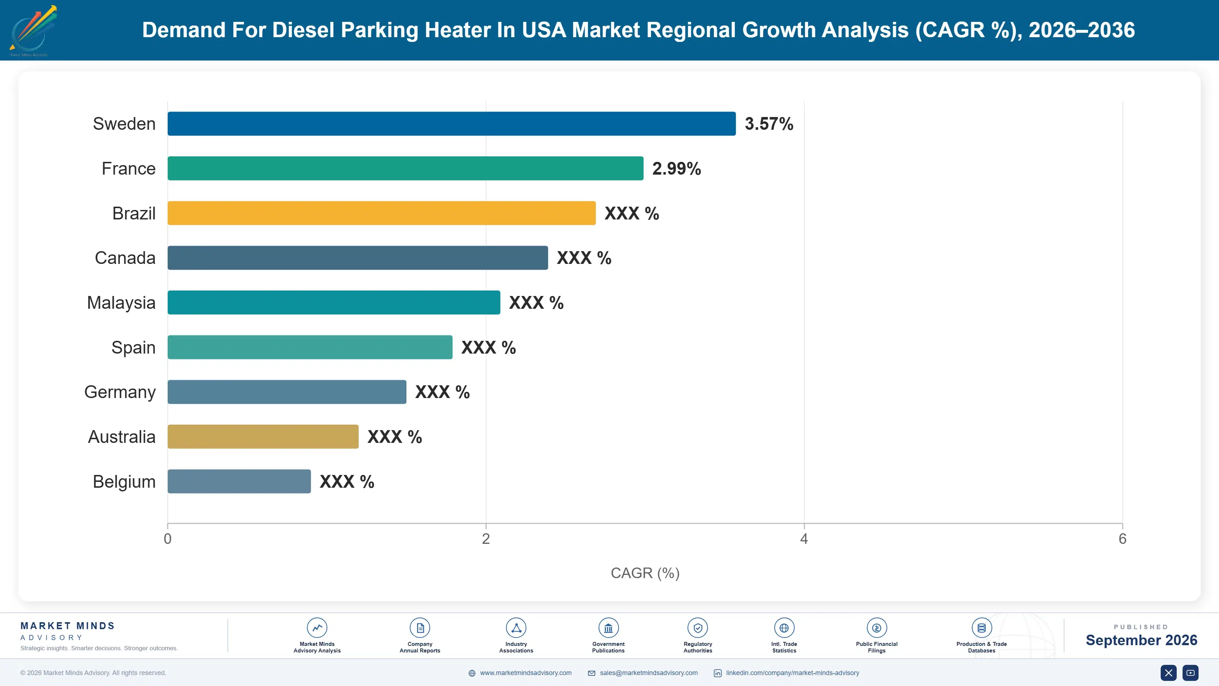Click the envelope icon beside sales email
The width and height of the screenshot is (1219, 686).
592,673
